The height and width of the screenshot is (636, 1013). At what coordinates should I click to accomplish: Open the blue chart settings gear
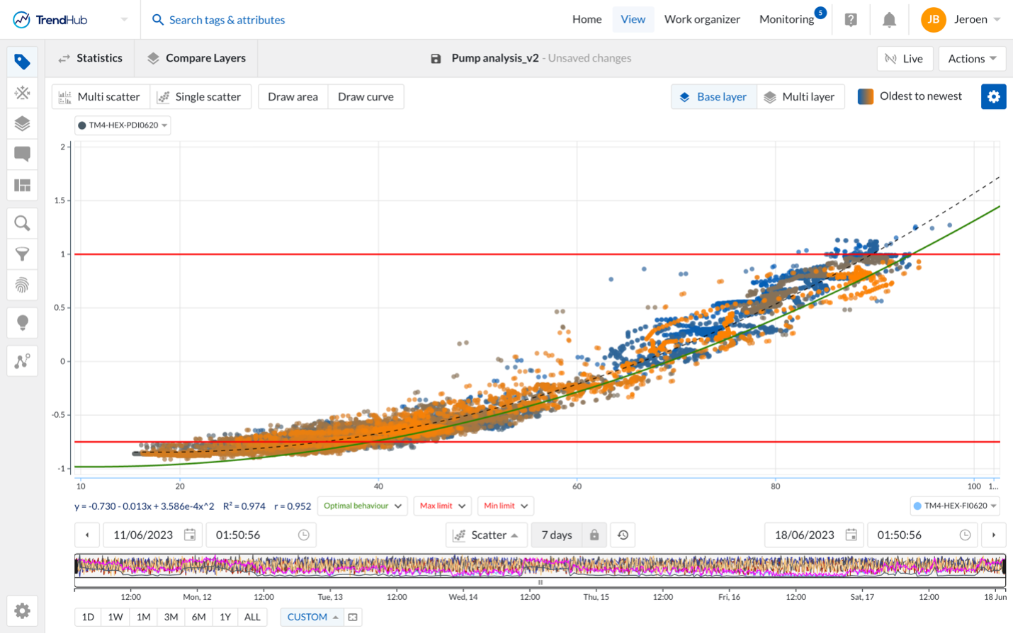[x=993, y=97]
